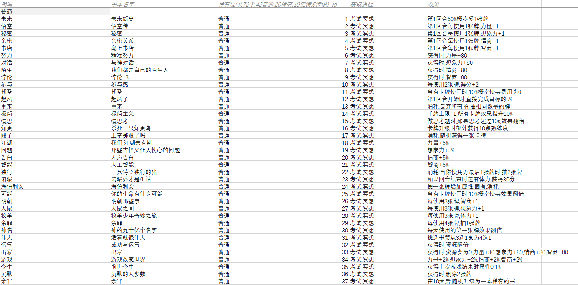This screenshot has width=578, height=285.
Task: Select the 沉默的大多数 cell
Action: pyautogui.click(x=163, y=274)
